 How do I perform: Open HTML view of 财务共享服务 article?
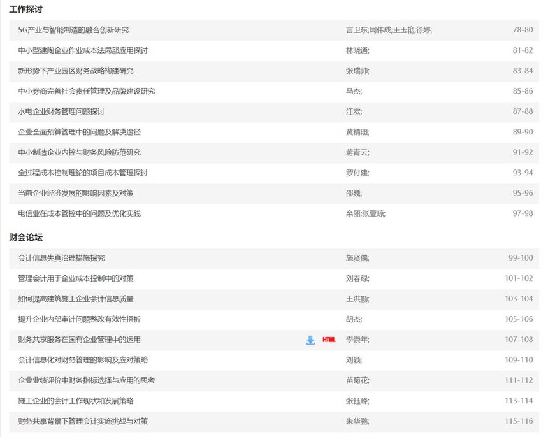329,340
